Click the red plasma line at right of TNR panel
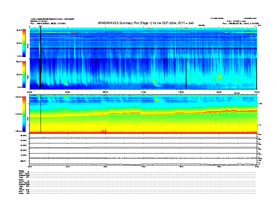This screenshot has height=214, width=277. pyautogui.click(x=245, y=111)
